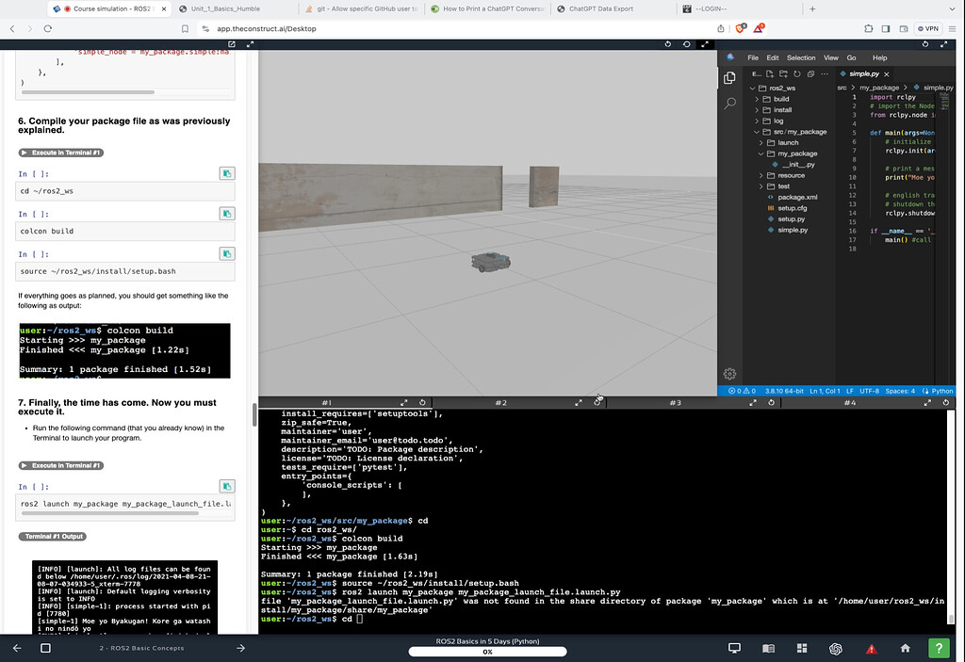This screenshot has height=662, width=965.
Task: Expand the notebook panel to fullscreen
Action: 250,44
